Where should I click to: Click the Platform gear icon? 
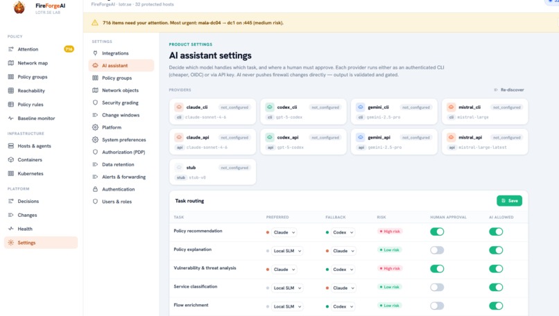pos(95,128)
